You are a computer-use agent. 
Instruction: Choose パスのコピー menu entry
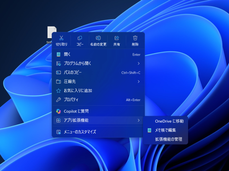(x=98, y=72)
